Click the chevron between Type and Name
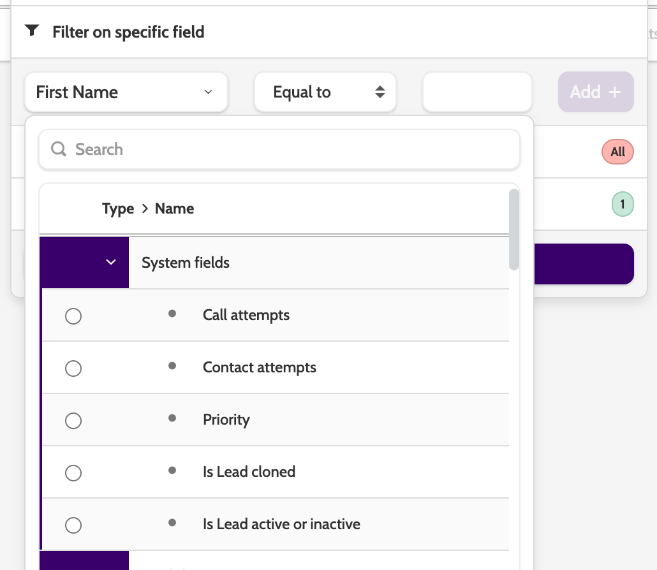 coord(145,209)
